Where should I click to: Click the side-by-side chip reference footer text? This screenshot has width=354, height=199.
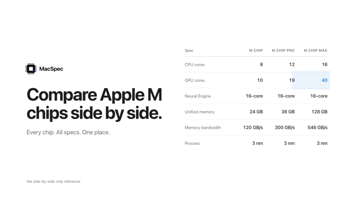point(53,181)
